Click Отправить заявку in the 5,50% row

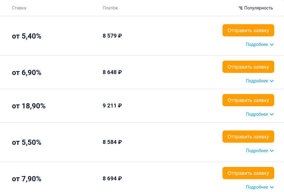pos(248,137)
